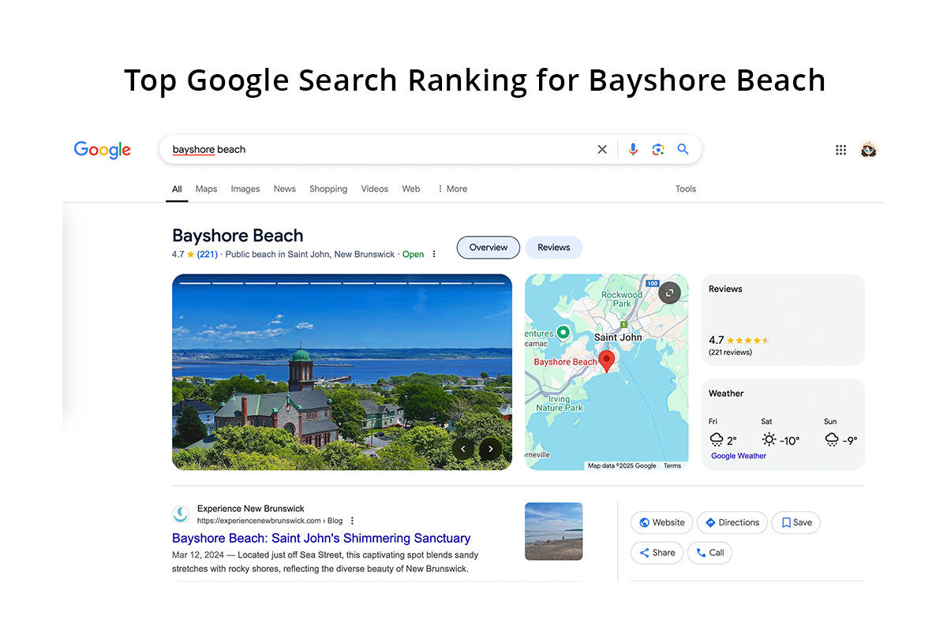The image size is (947, 631).
Task: Click the blue search magnifier icon
Action: pos(683,149)
